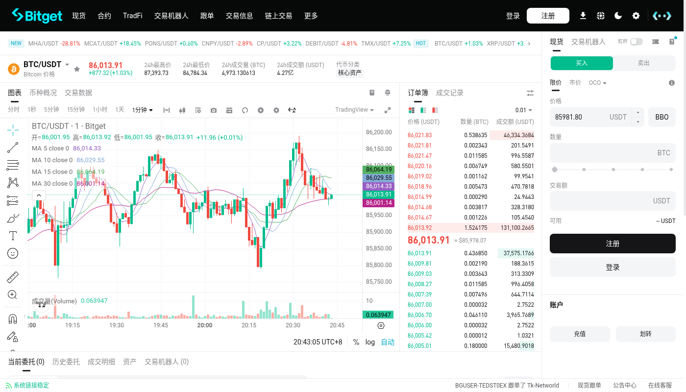686x392 pixels.
Task: Open chart indicators icon in toolbar
Action: (167, 110)
